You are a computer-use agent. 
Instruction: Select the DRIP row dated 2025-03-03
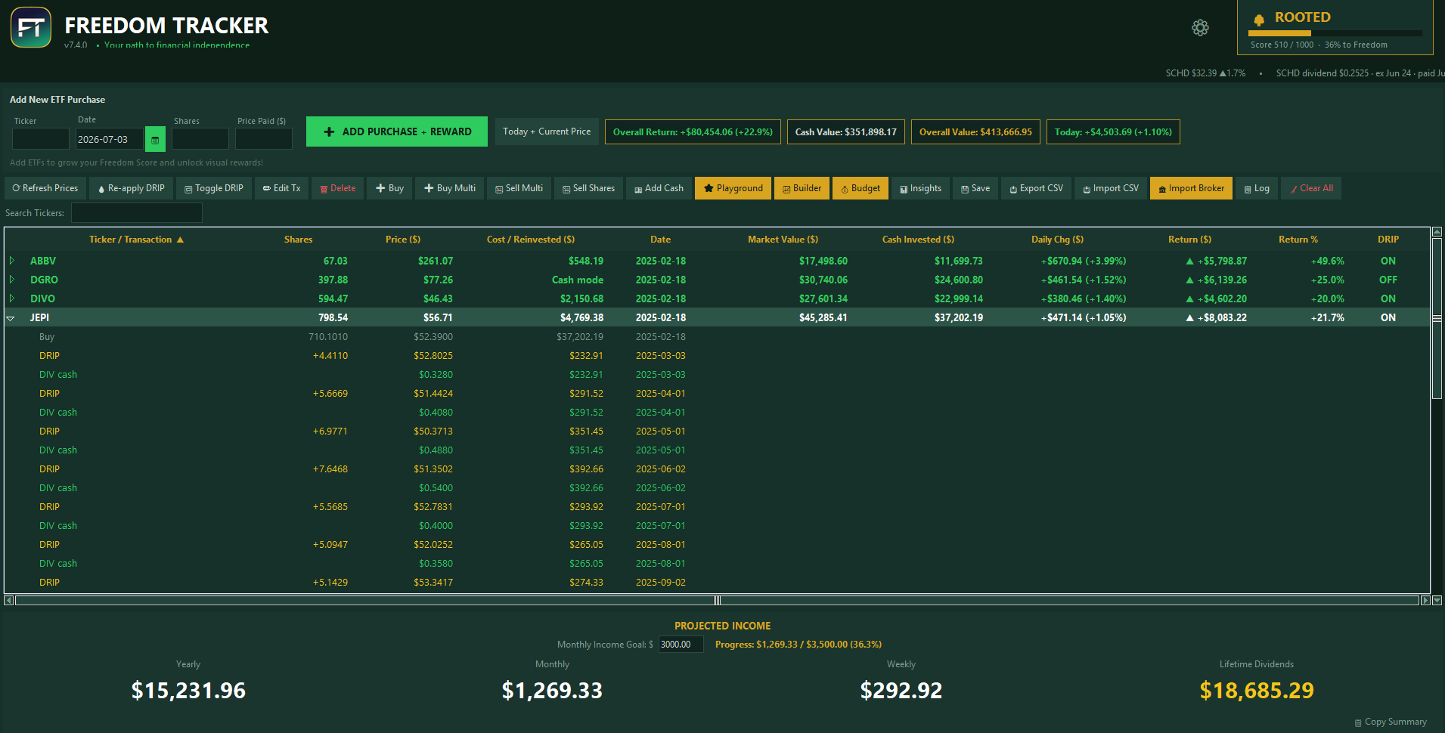[717, 356]
